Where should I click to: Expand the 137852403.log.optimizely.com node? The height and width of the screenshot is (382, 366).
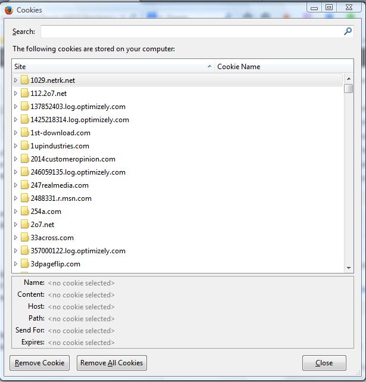coord(15,107)
